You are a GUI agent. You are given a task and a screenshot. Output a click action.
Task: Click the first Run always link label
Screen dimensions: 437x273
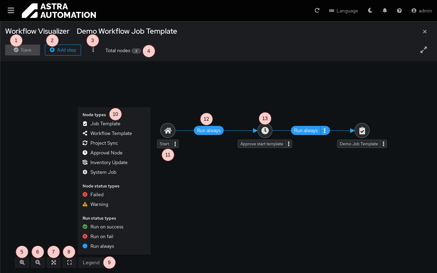click(x=209, y=131)
